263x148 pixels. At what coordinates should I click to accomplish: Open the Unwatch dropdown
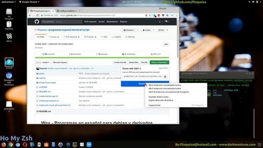(129, 30)
